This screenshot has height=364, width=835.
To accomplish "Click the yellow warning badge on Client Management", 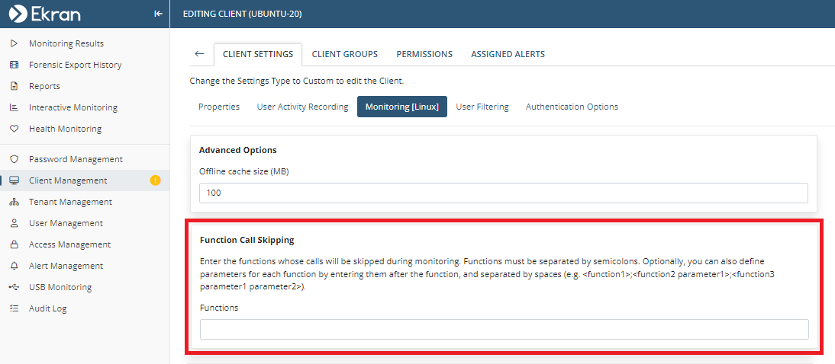I will pyautogui.click(x=156, y=180).
